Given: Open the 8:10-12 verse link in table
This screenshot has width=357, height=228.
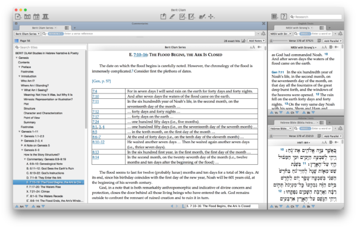Looking at the screenshot, I should [98, 142].
